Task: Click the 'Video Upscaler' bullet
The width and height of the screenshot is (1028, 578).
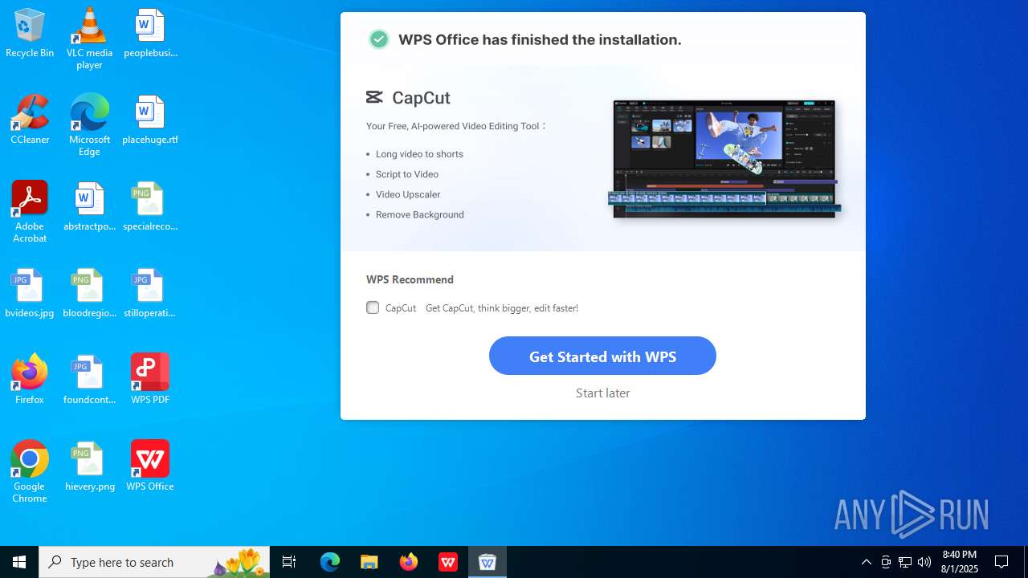Action: pyautogui.click(x=408, y=194)
